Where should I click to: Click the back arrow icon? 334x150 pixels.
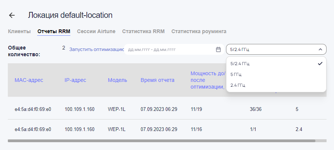pos(12,15)
